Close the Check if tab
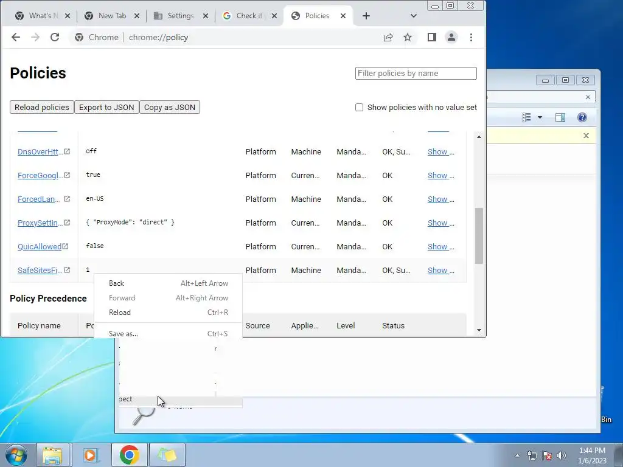The height and width of the screenshot is (467, 623). [274, 16]
